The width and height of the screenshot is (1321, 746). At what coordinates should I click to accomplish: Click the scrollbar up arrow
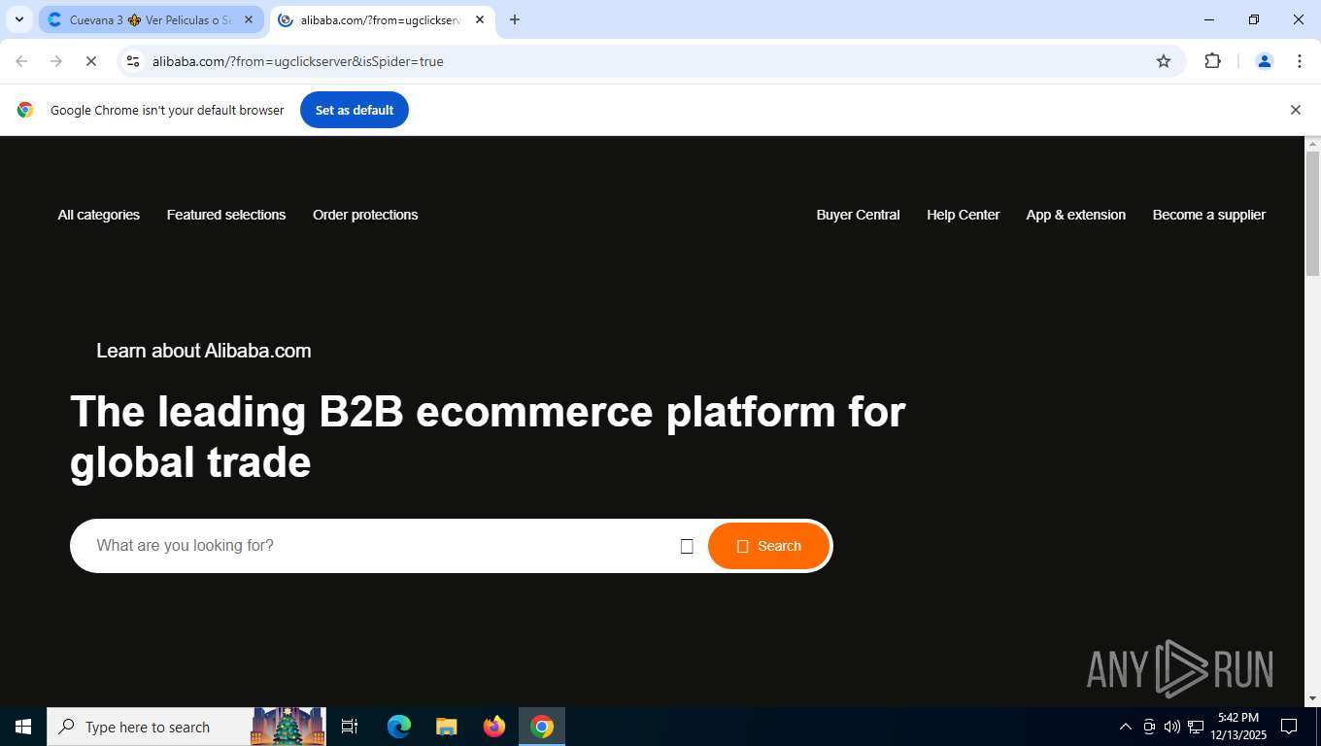(1312, 144)
